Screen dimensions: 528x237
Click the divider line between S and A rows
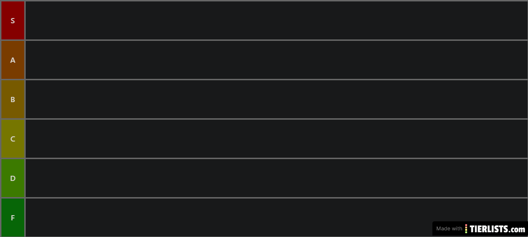[264, 40]
